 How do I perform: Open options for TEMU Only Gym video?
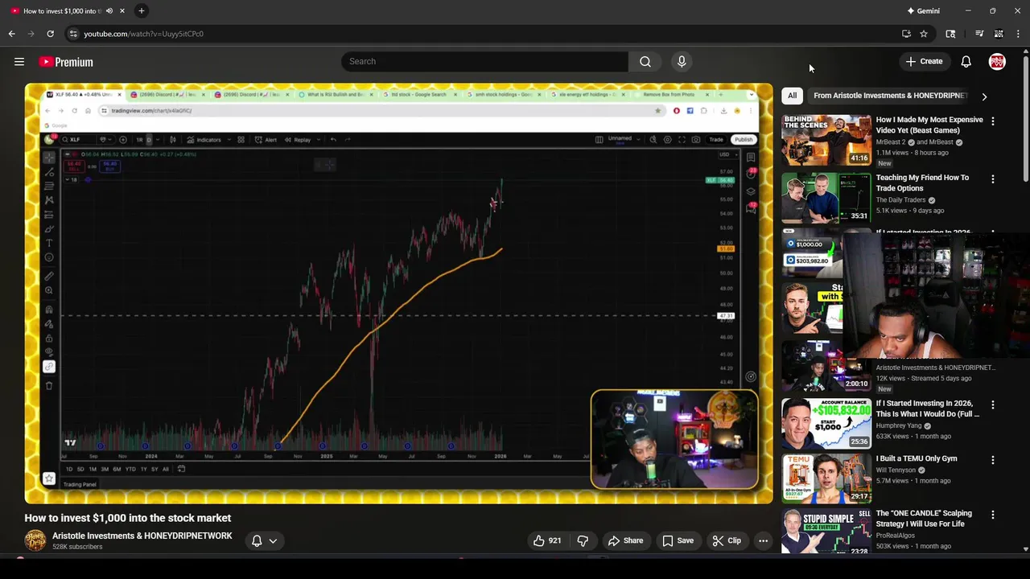click(992, 460)
